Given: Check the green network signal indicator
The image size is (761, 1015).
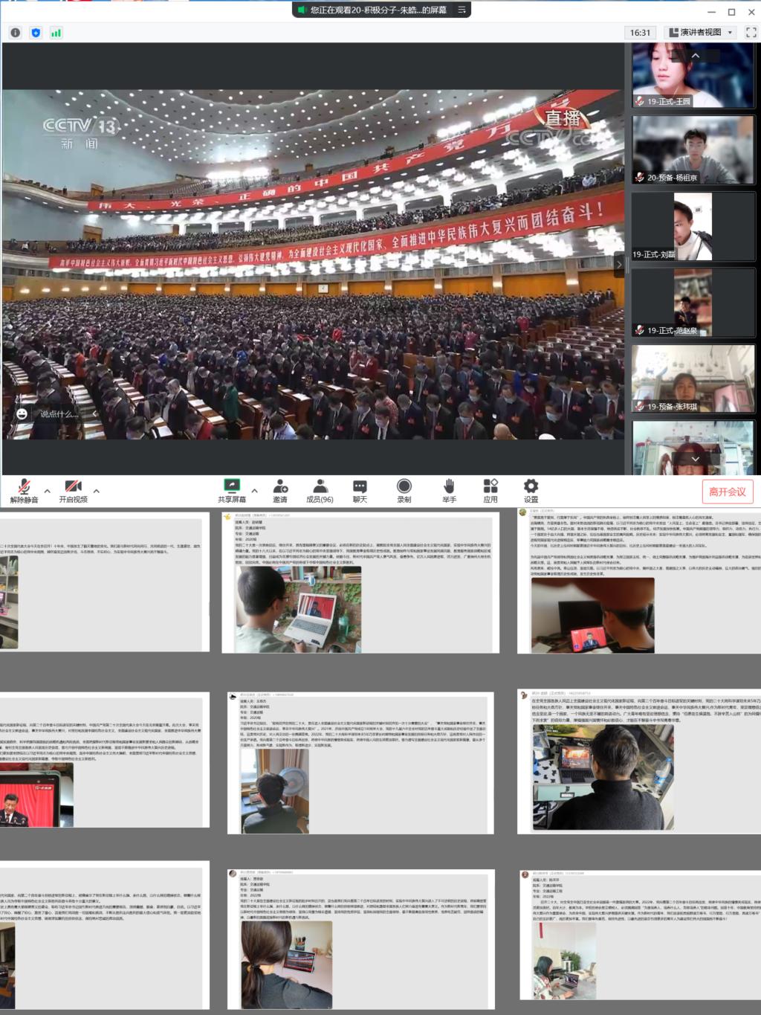Looking at the screenshot, I should click(56, 33).
